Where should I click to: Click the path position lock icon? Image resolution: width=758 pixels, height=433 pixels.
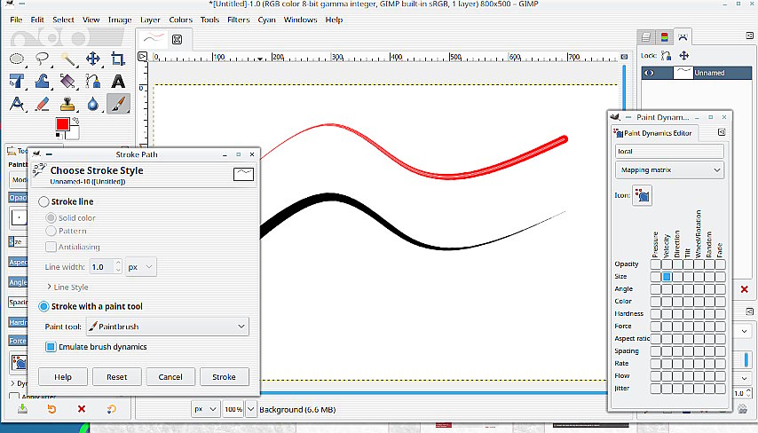[683, 56]
